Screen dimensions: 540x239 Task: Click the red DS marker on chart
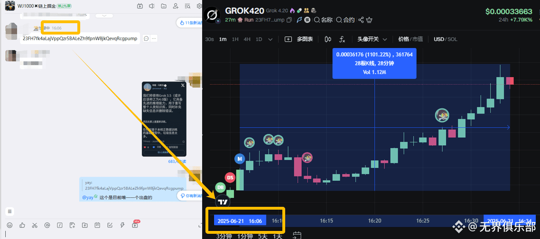pyautogui.click(x=230, y=177)
